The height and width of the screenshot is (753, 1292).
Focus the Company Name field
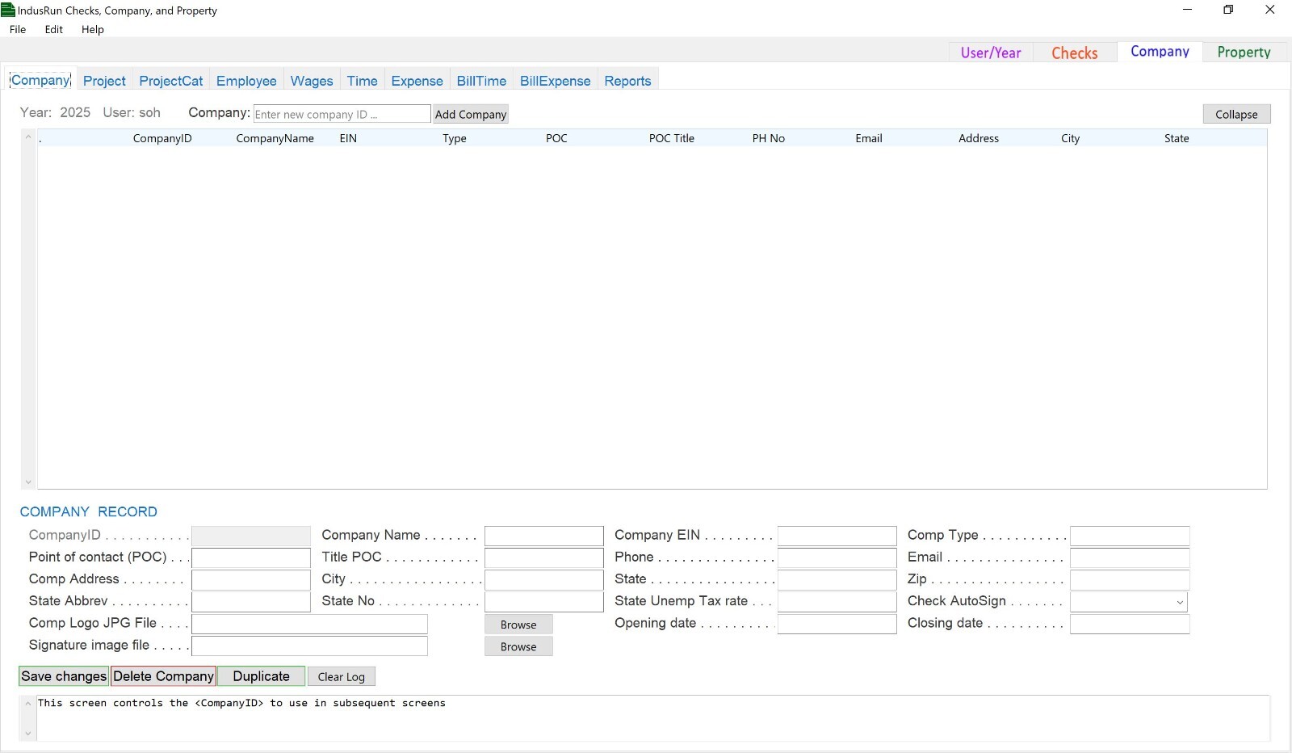click(544, 536)
